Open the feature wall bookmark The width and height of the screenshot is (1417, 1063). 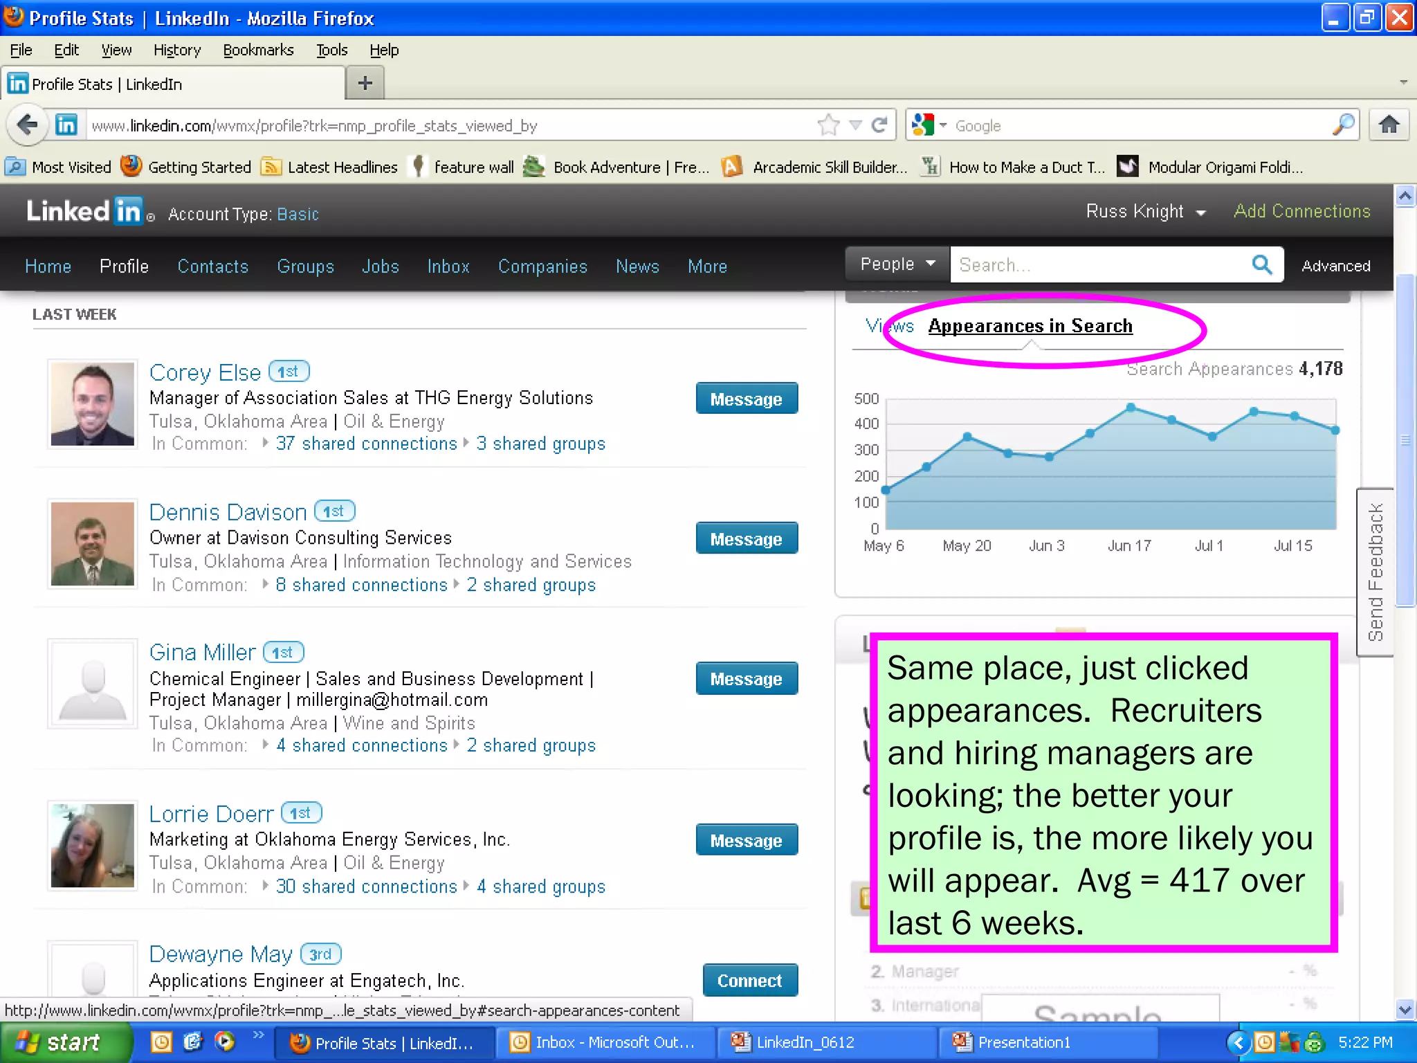pyautogui.click(x=462, y=167)
